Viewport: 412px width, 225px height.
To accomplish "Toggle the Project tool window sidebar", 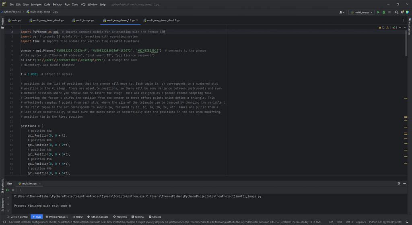I will tap(2, 22).
